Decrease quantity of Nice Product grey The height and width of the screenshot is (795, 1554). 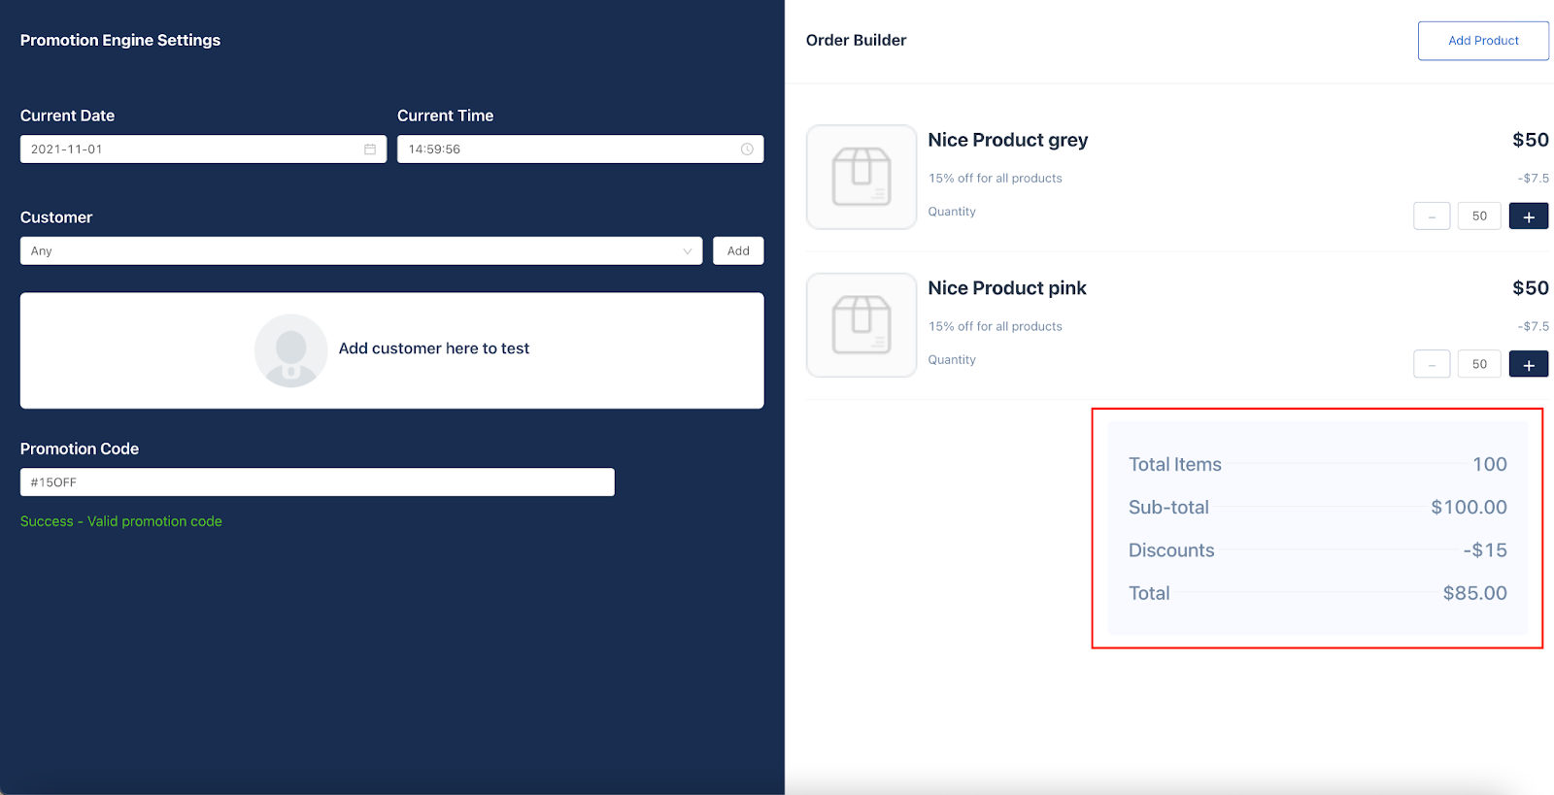tap(1432, 216)
